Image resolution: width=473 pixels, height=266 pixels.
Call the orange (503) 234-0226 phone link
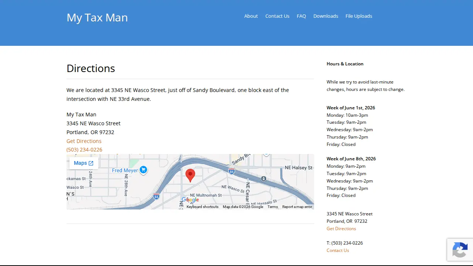(x=84, y=150)
